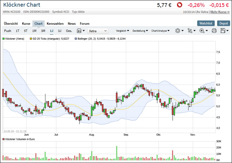The height and width of the screenshot is (163, 232).
Task: Expand the arrow next to calendar icon
Action: click(x=84, y=31)
